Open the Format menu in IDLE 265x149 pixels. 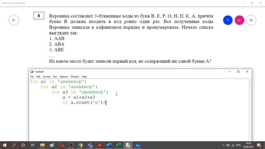(46, 77)
